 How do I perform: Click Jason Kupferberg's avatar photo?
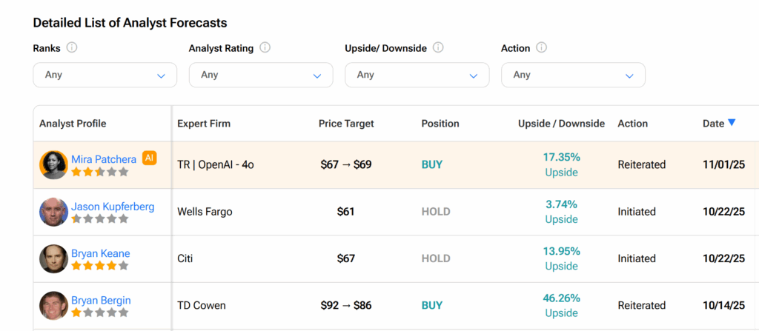coord(53,212)
